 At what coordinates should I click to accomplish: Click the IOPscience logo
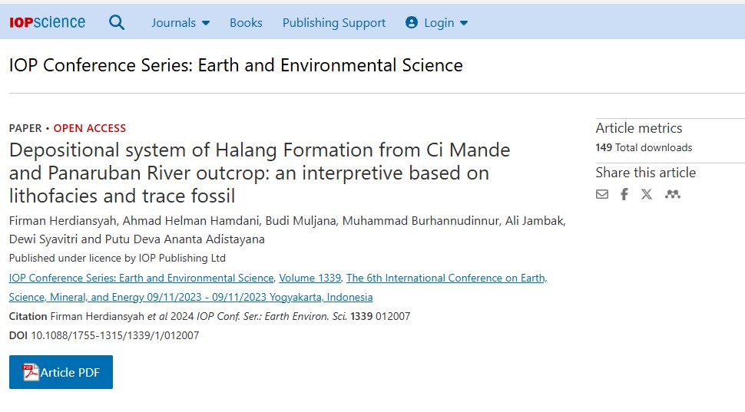[x=47, y=22]
